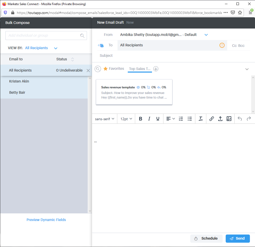Save page to Pocket icon
The image size is (255, 247).
click(233, 12)
